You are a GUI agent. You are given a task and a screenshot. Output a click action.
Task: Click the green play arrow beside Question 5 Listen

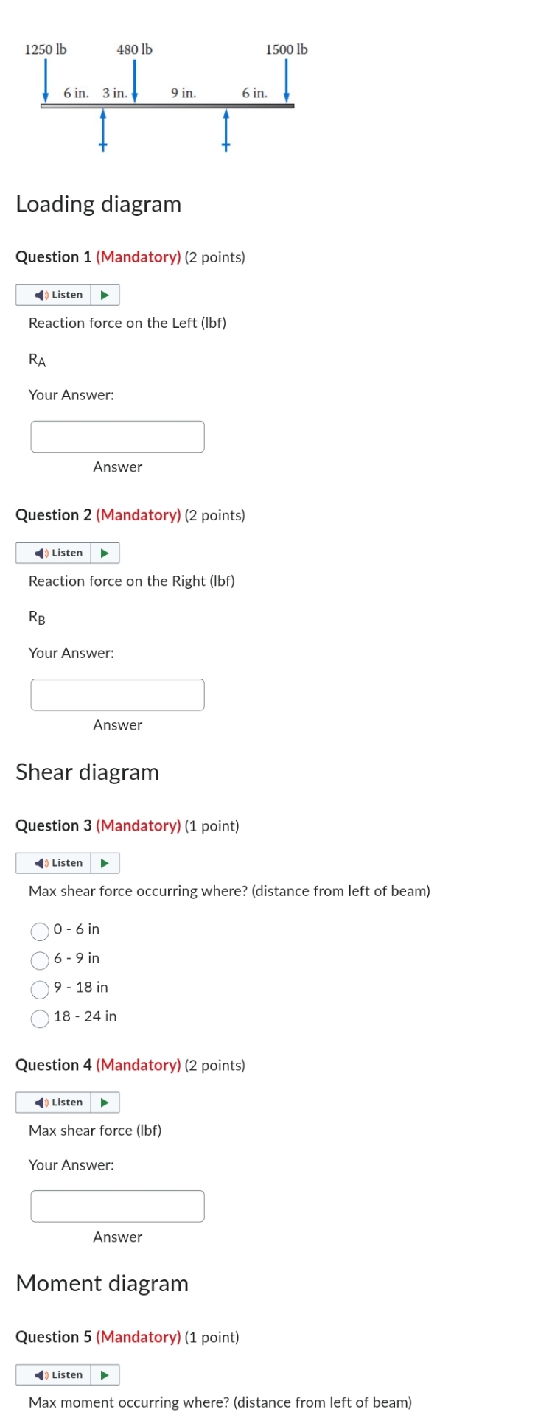pos(105,1374)
